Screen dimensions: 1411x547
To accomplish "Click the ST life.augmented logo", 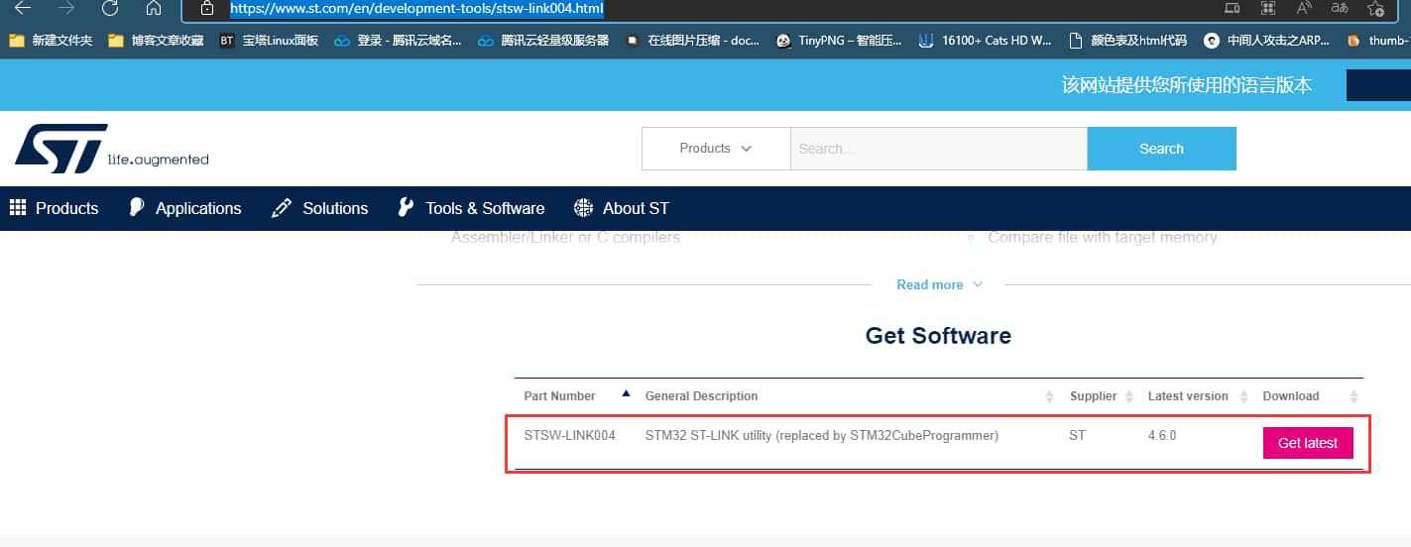I will [111, 149].
